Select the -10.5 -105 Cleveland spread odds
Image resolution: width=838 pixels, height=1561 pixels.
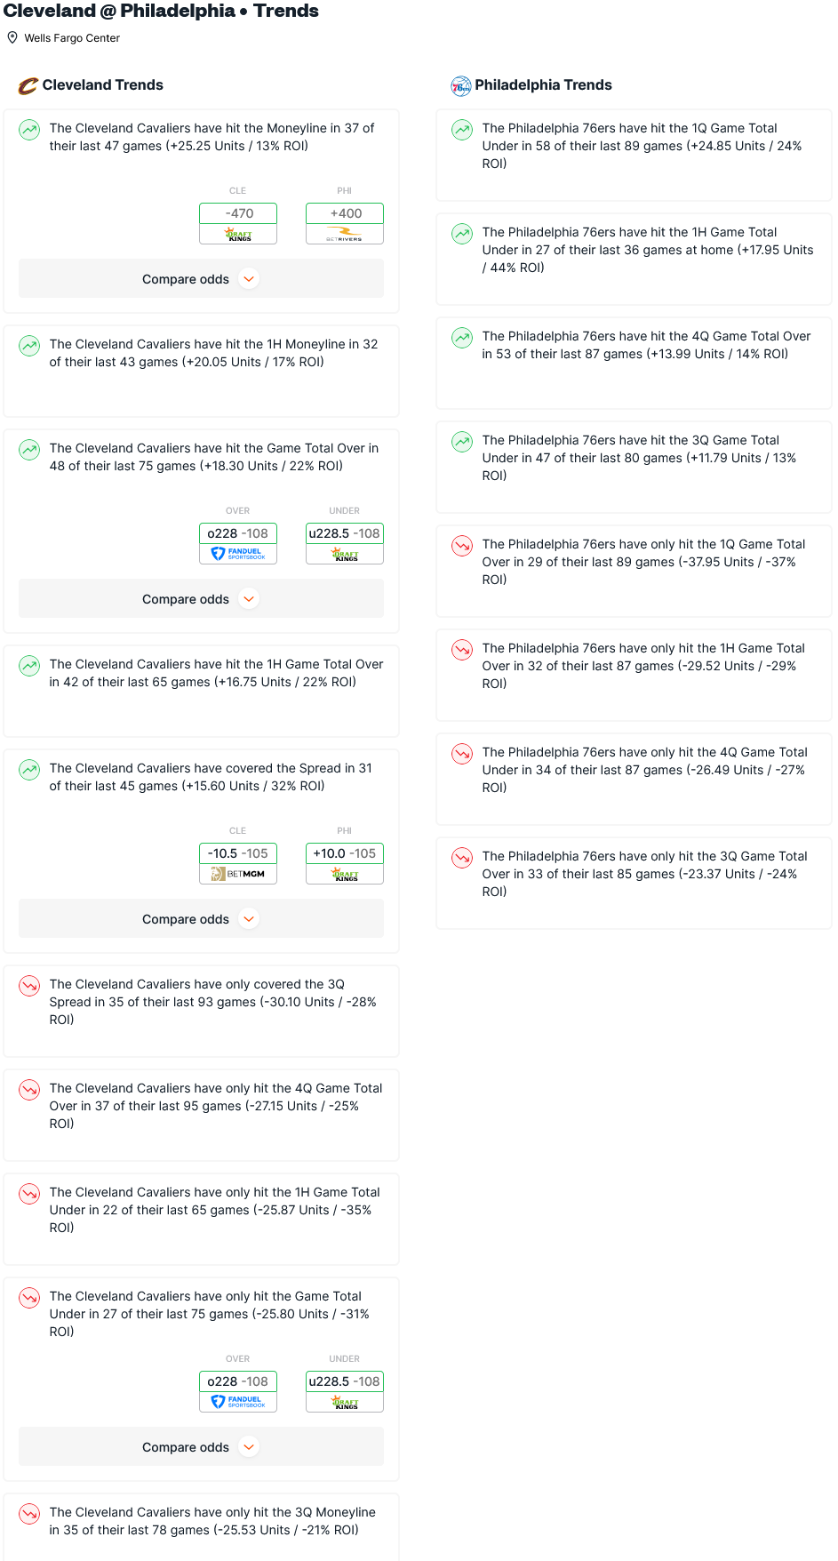coord(238,853)
